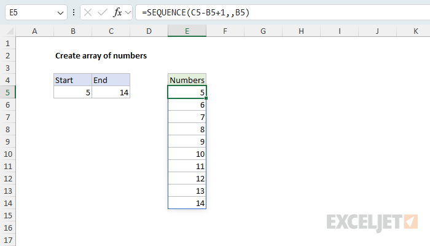Screen dimensions: 430x246
Task: Click the title 'Create array of numbers'
Action: (101, 56)
